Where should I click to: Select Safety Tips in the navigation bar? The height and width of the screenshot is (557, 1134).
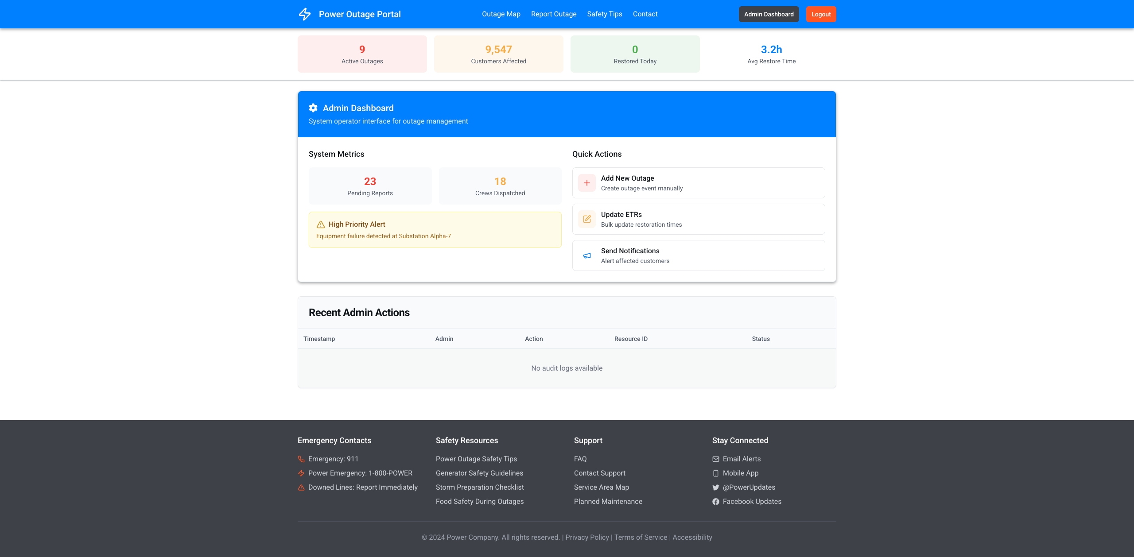click(604, 14)
